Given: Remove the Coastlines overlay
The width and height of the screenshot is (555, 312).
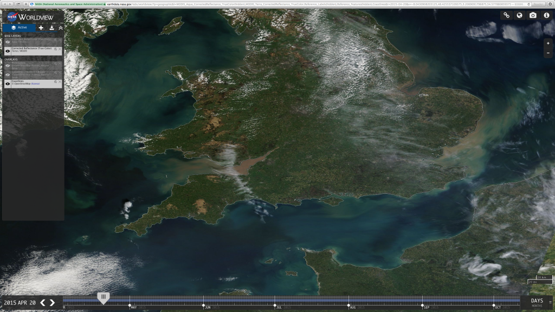Looking at the screenshot, I should click(x=60, y=82).
